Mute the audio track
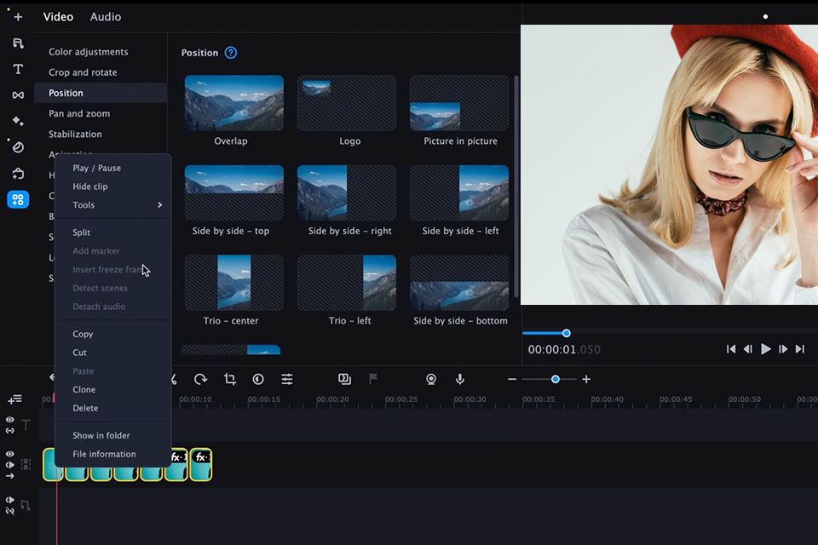 [x=10, y=500]
